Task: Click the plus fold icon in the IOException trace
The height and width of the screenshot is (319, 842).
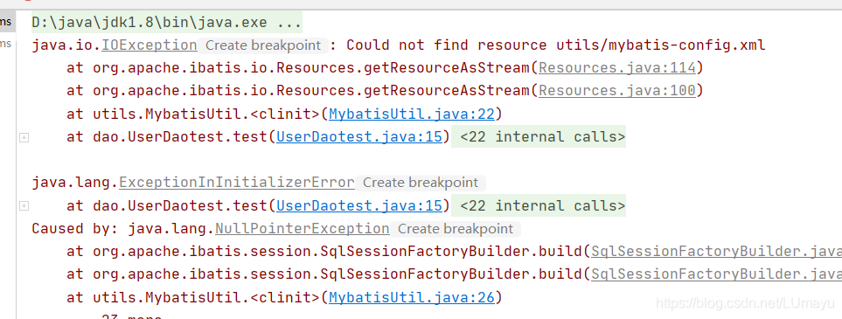Action: pyautogui.click(x=24, y=137)
